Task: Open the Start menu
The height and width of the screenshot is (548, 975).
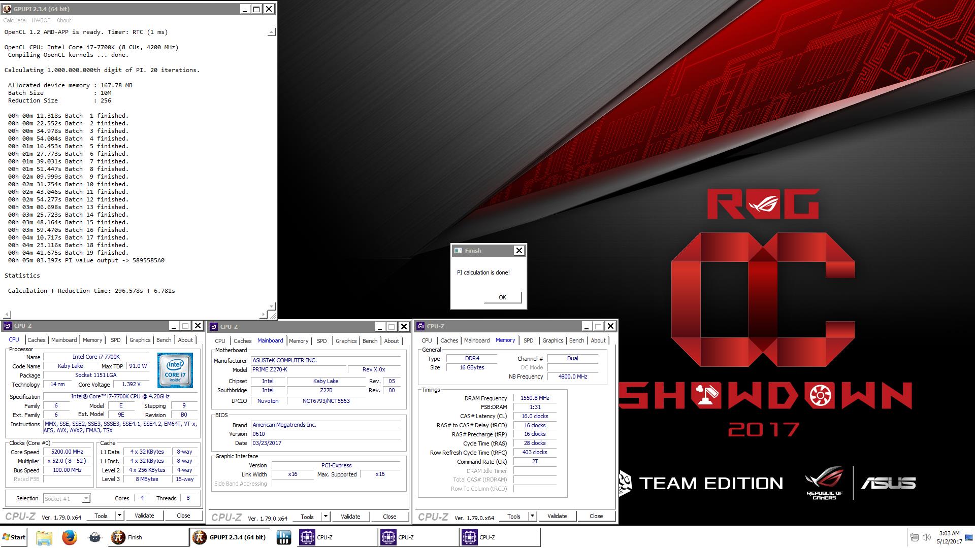Action: click(14, 537)
